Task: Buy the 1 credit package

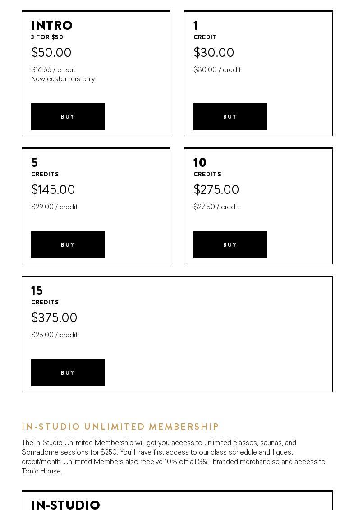Action: [230, 117]
